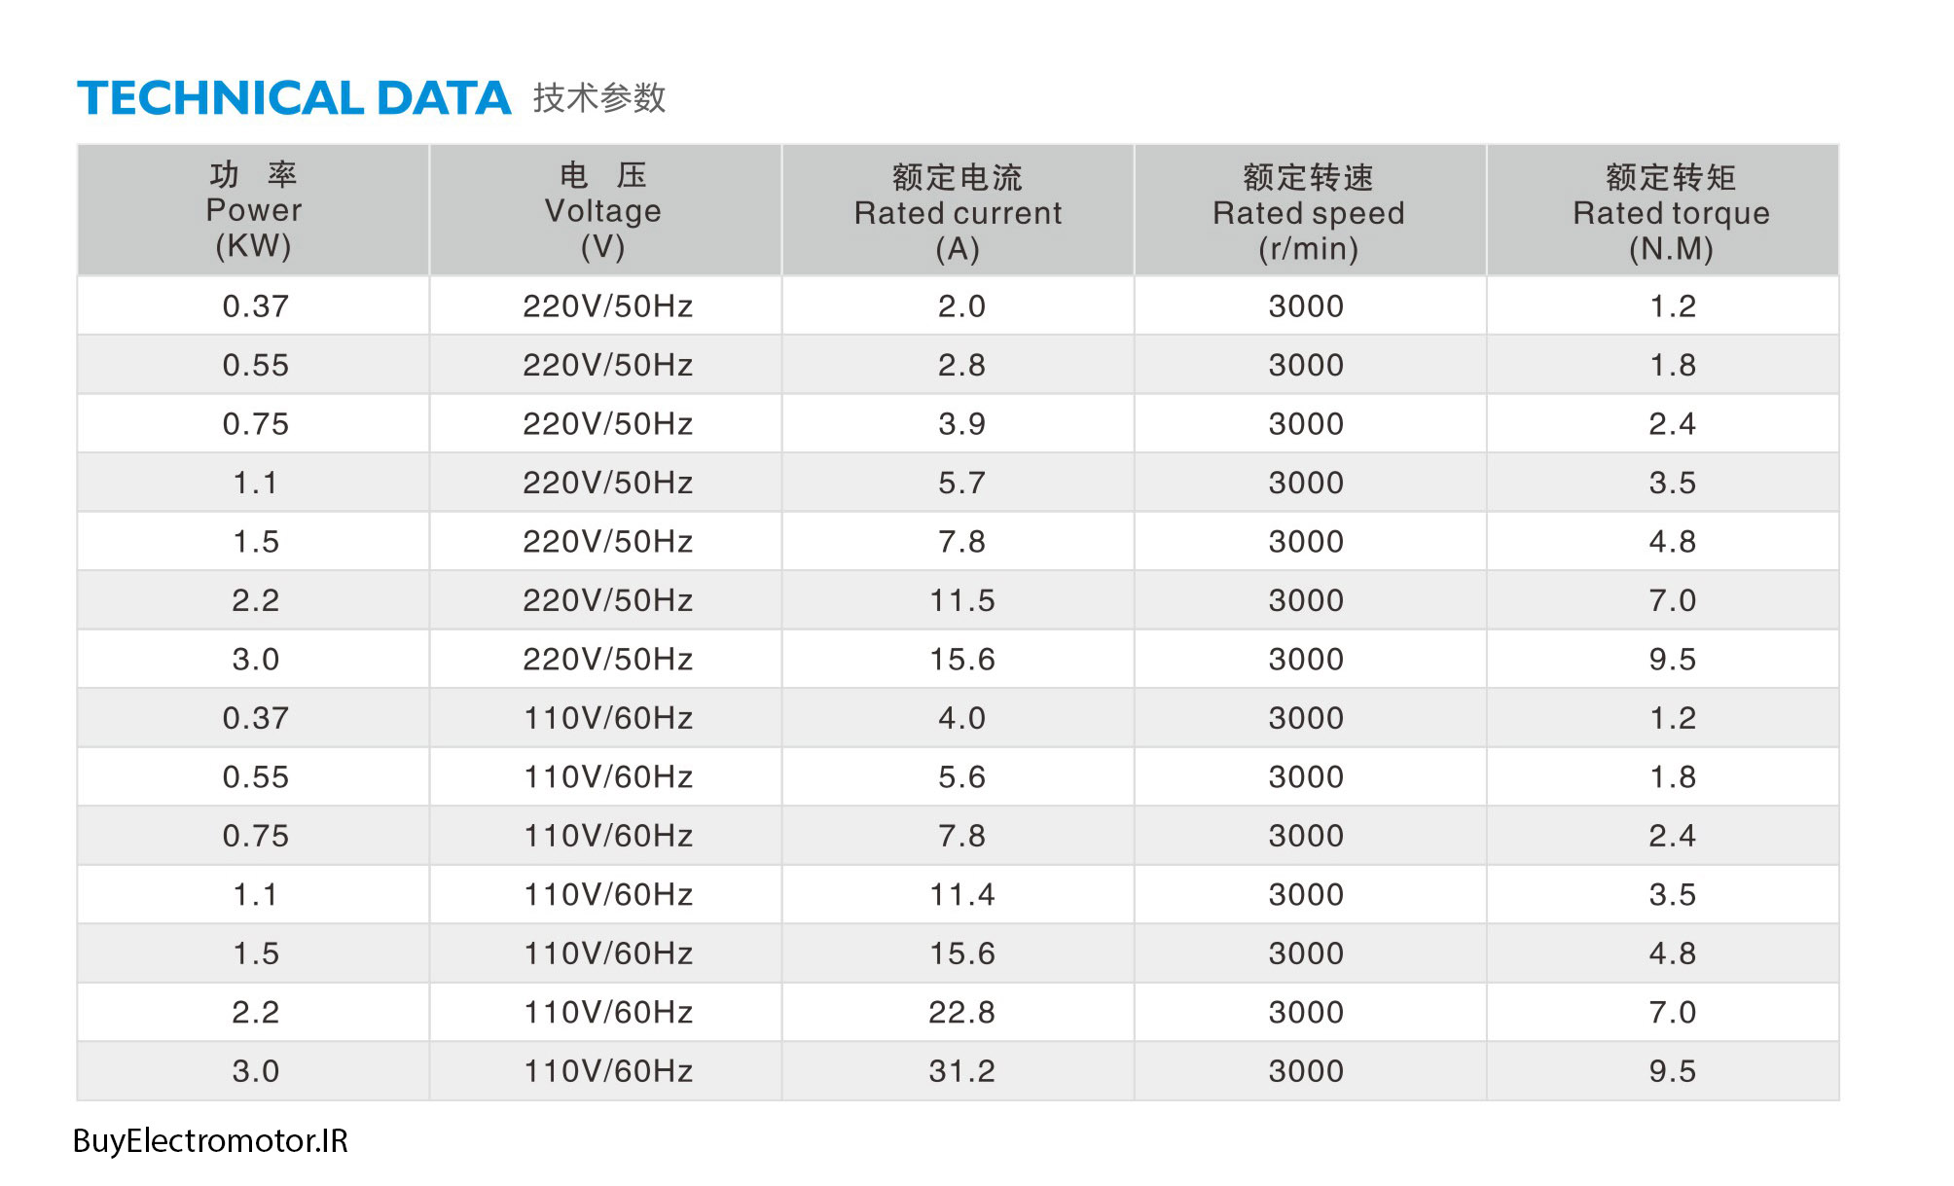This screenshot has width=1954, height=1186.
Task: Click speed 3000 in the current 2.0 row
Action: click(x=1306, y=306)
